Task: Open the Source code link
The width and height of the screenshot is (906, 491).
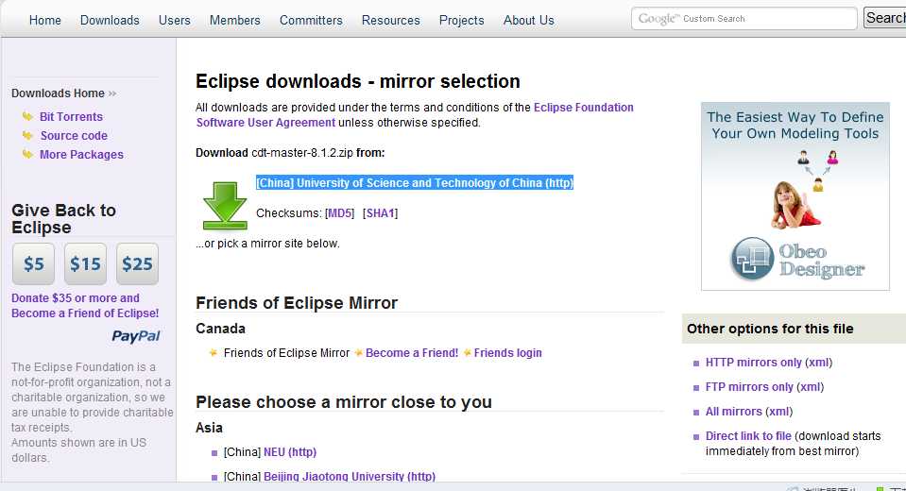Action: coord(74,136)
